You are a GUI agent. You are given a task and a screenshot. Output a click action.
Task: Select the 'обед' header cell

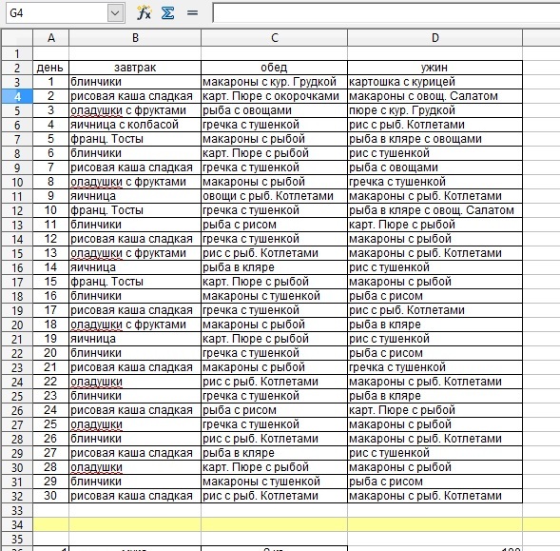pos(274,68)
